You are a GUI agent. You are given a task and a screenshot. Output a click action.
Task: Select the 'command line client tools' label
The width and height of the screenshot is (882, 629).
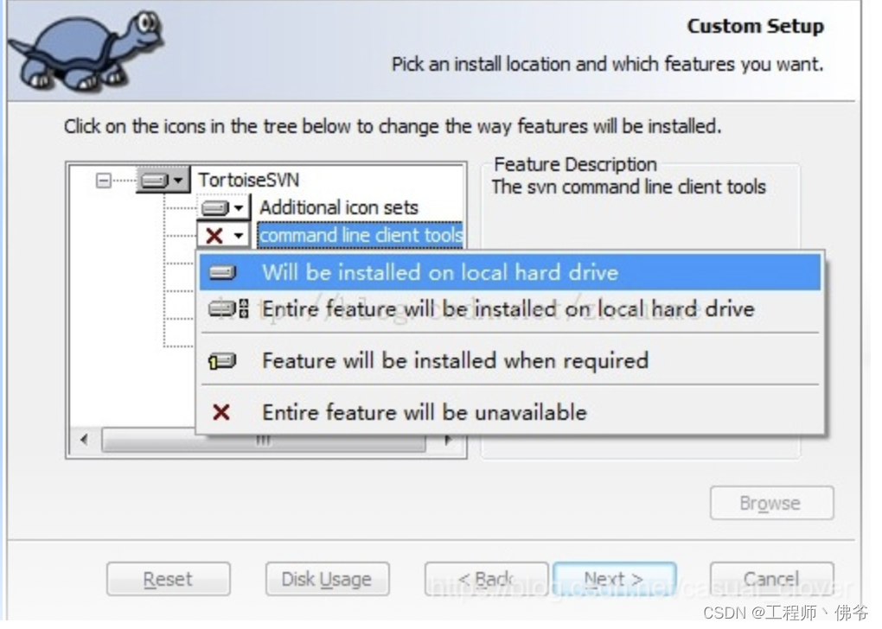(x=361, y=235)
